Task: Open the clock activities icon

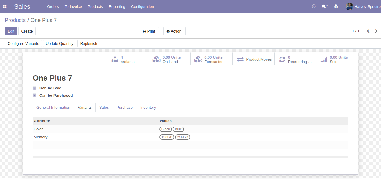Action: pyautogui.click(x=313, y=6)
